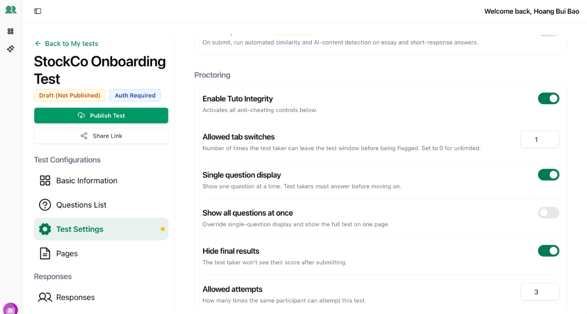Focus the Allowed attempts number field
This screenshot has height=314, width=587.
click(540, 292)
